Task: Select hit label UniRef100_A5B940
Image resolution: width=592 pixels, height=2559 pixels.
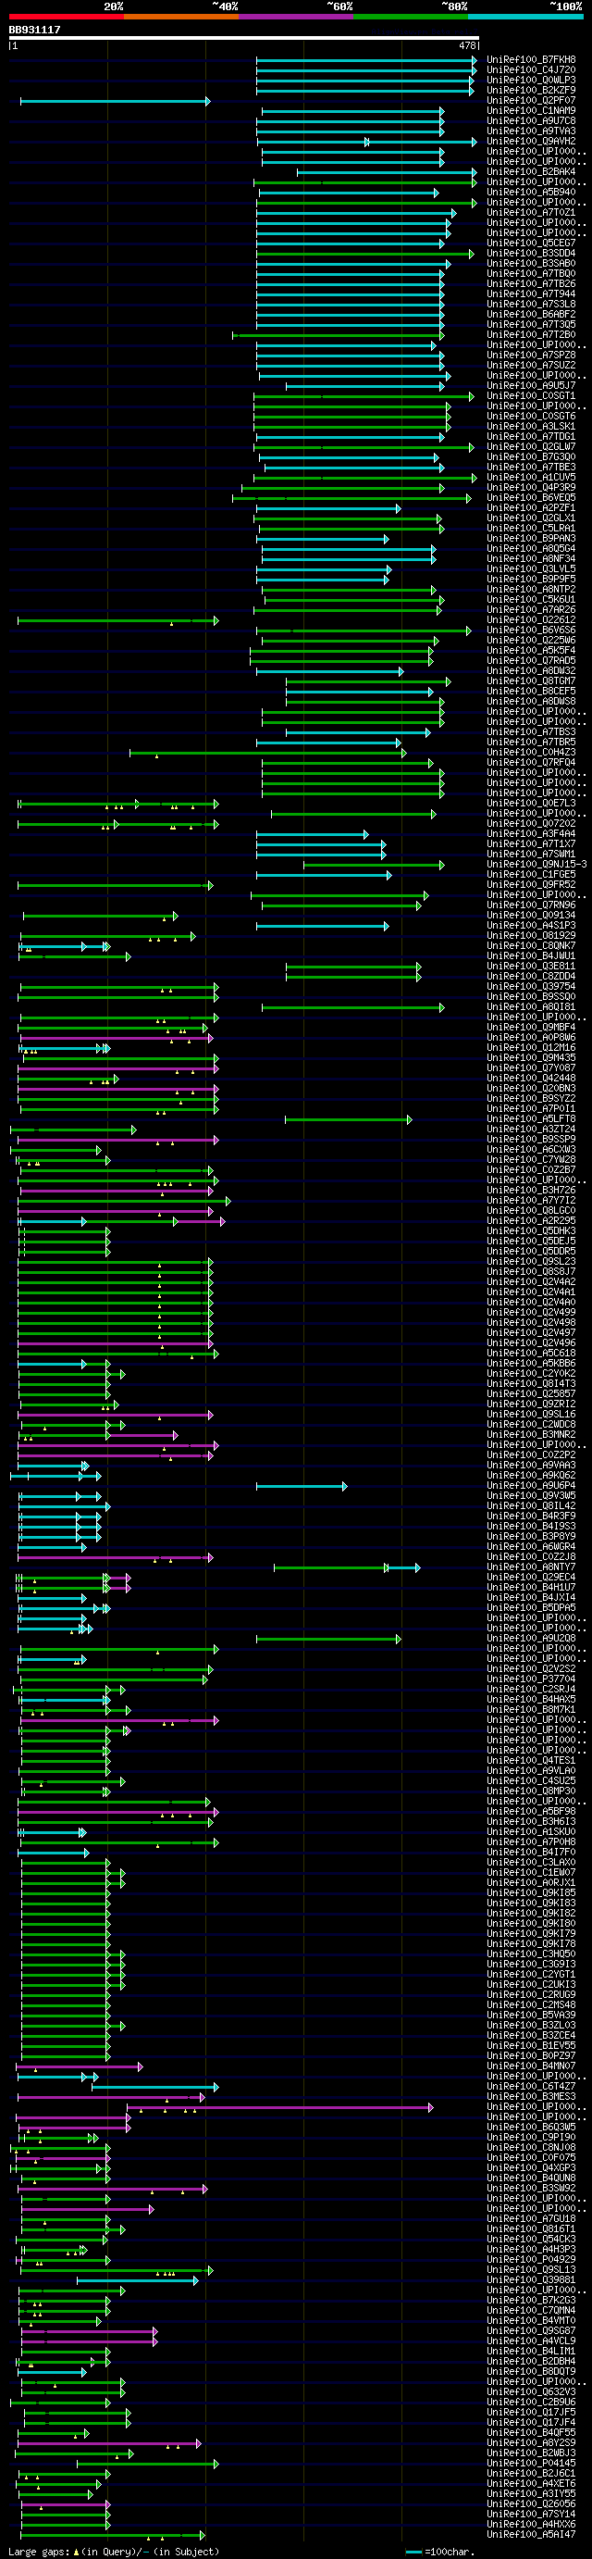Action: pyautogui.click(x=530, y=192)
